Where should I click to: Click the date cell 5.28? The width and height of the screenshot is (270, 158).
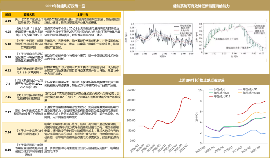(x=8, y=57)
